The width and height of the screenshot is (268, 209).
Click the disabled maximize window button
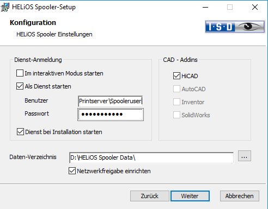click(x=230, y=7)
